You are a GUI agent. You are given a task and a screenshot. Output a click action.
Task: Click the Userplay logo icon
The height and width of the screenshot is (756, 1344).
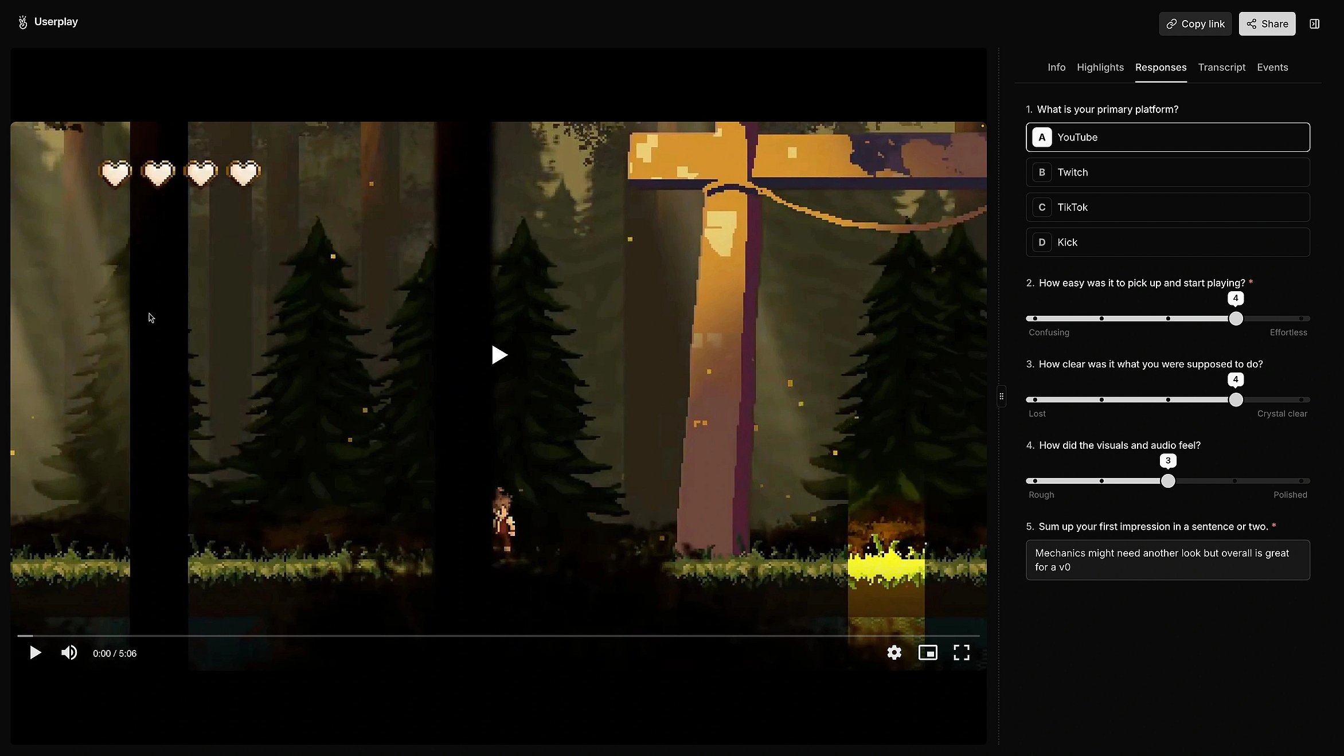(23, 22)
